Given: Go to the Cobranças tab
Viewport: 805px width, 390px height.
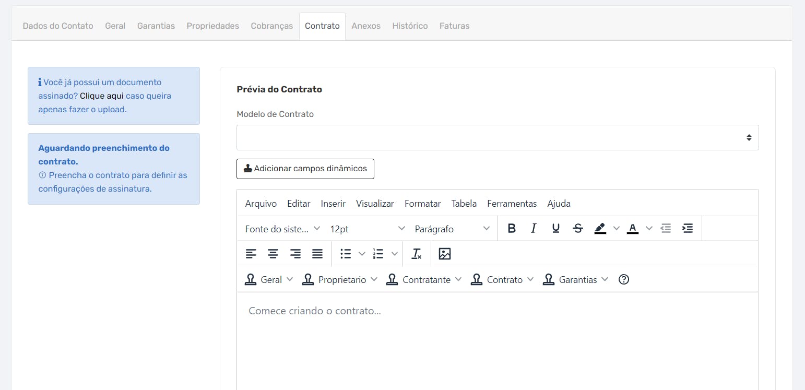Looking at the screenshot, I should click(x=272, y=26).
